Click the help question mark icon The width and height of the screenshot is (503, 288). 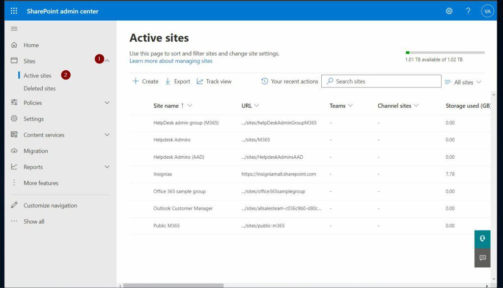(x=468, y=11)
